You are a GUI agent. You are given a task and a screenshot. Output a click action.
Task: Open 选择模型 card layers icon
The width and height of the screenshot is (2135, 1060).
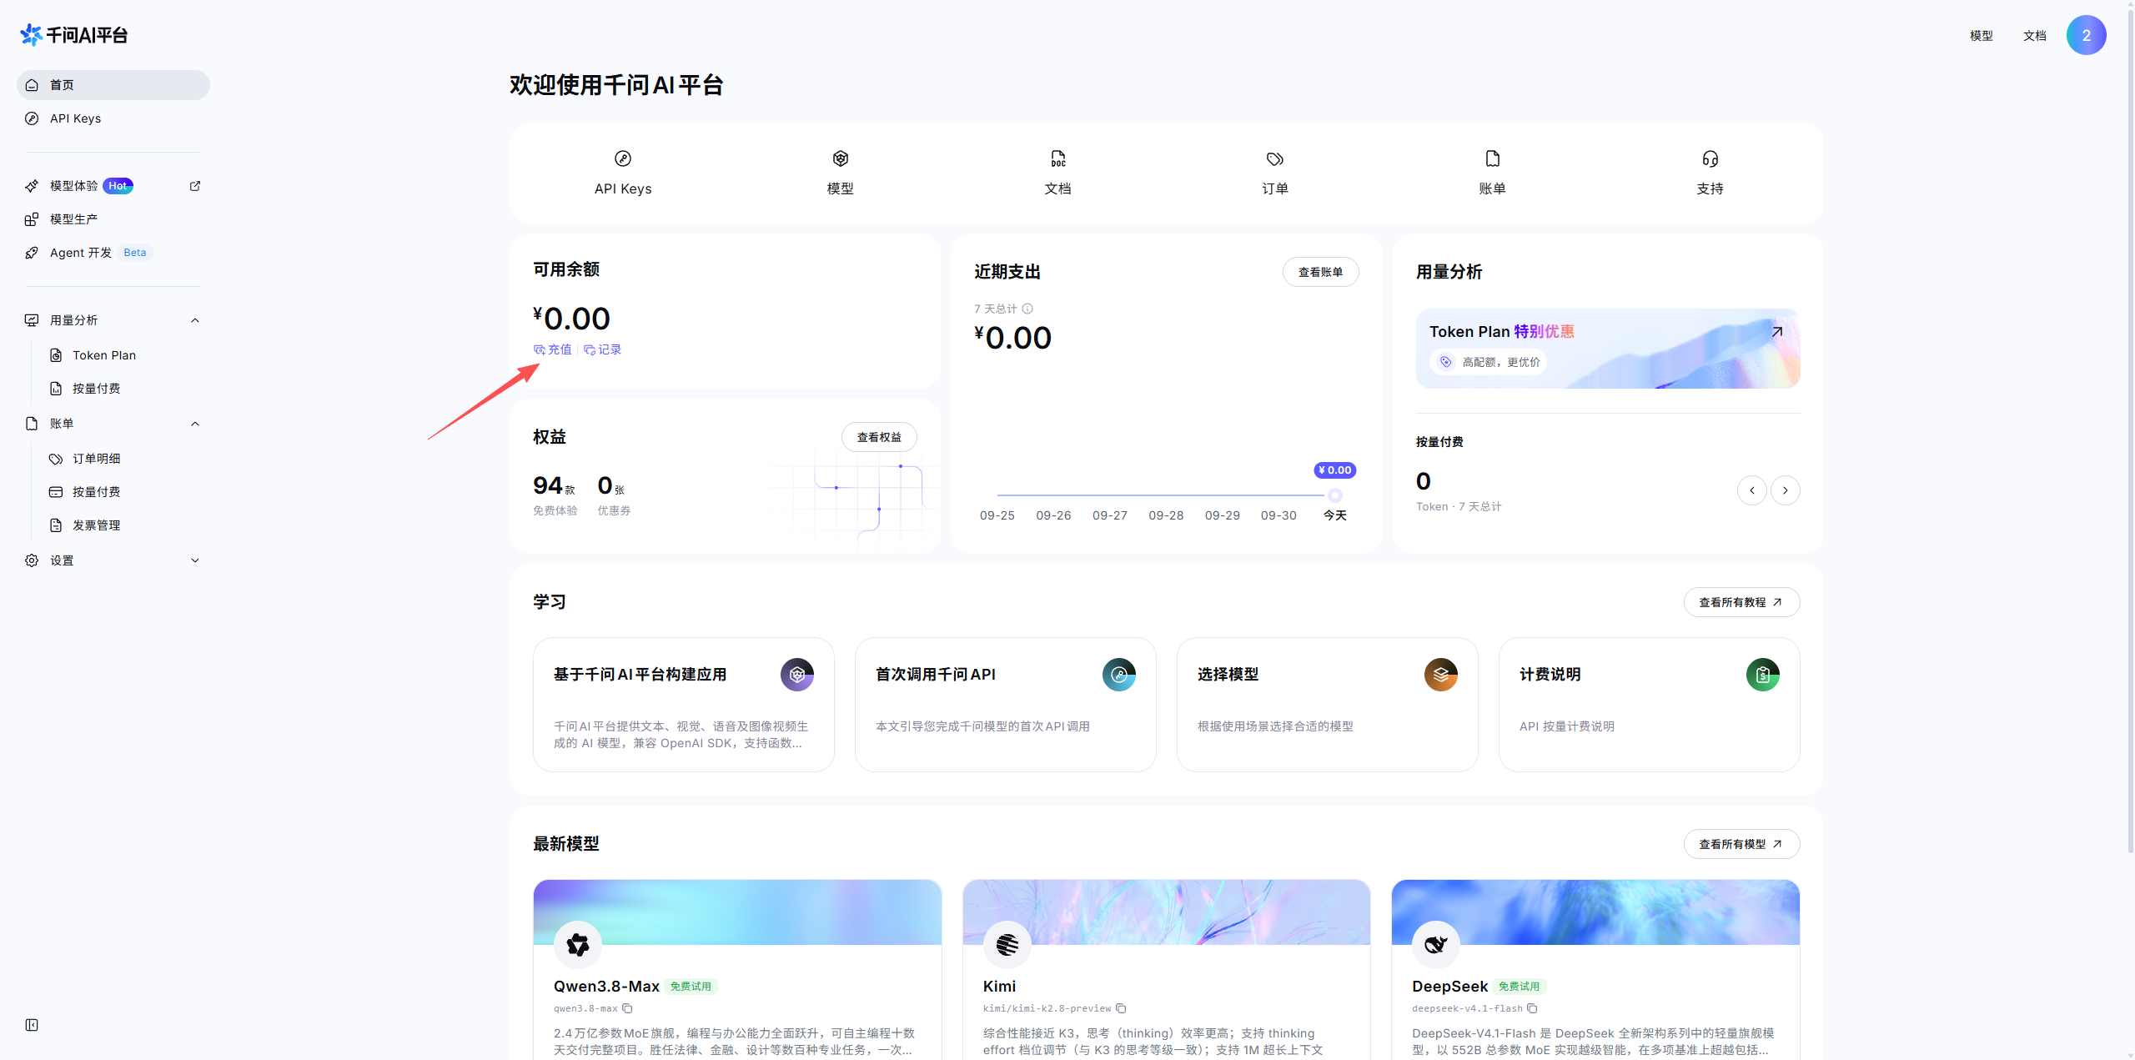(1441, 675)
